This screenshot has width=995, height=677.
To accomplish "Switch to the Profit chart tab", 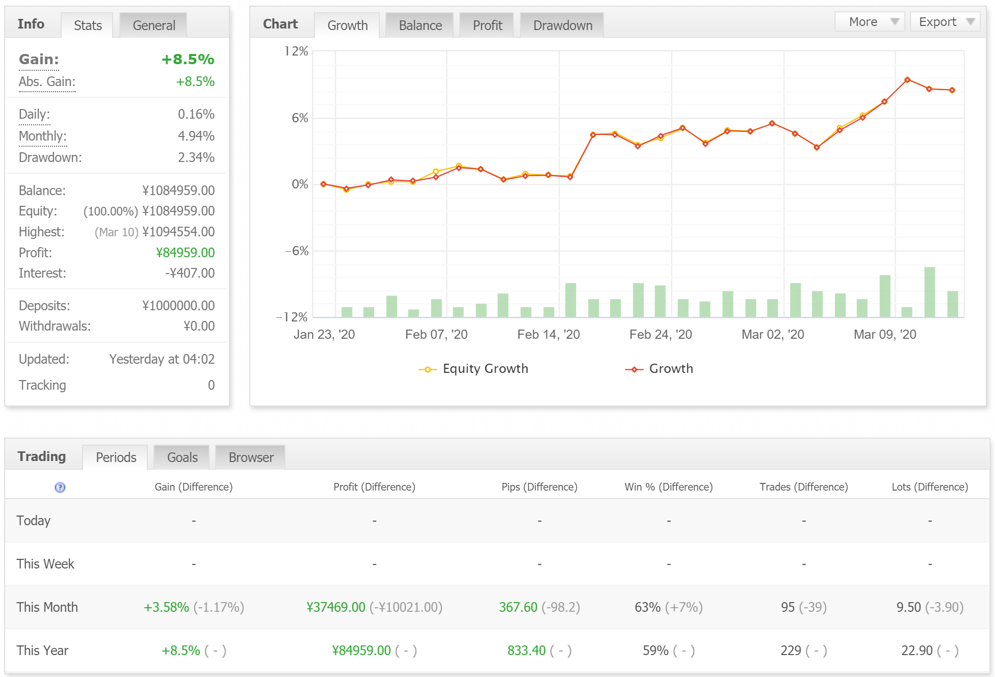I will [x=487, y=25].
